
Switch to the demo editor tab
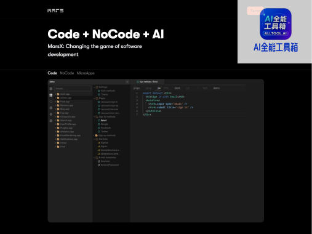[217, 88]
